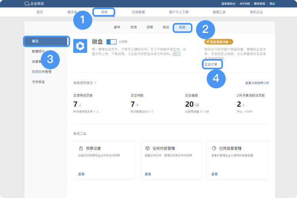297x198 pixels.
Task: Open the 首页 tab
Action: (40, 12)
